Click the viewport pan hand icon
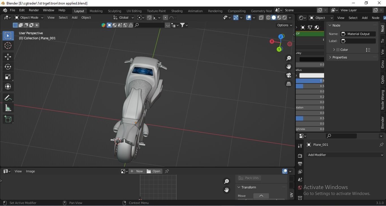Viewport: 386px width, 206px height. pyautogui.click(x=289, y=67)
